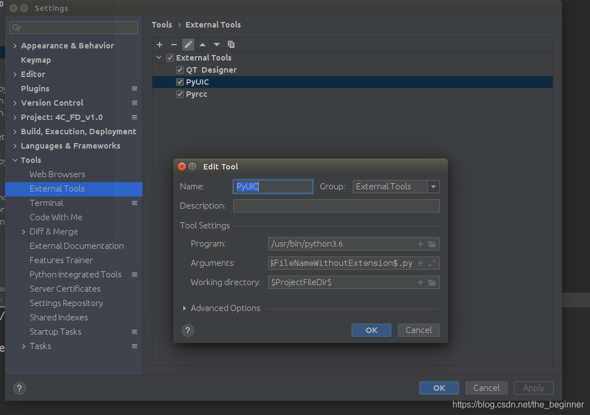
Task: Open Keymap settings
Action: (x=36, y=60)
